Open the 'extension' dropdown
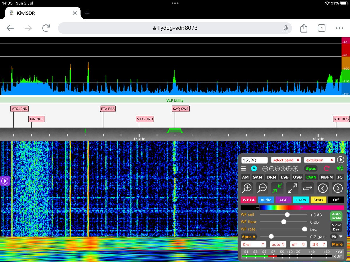350x262 pixels. click(x=319, y=160)
